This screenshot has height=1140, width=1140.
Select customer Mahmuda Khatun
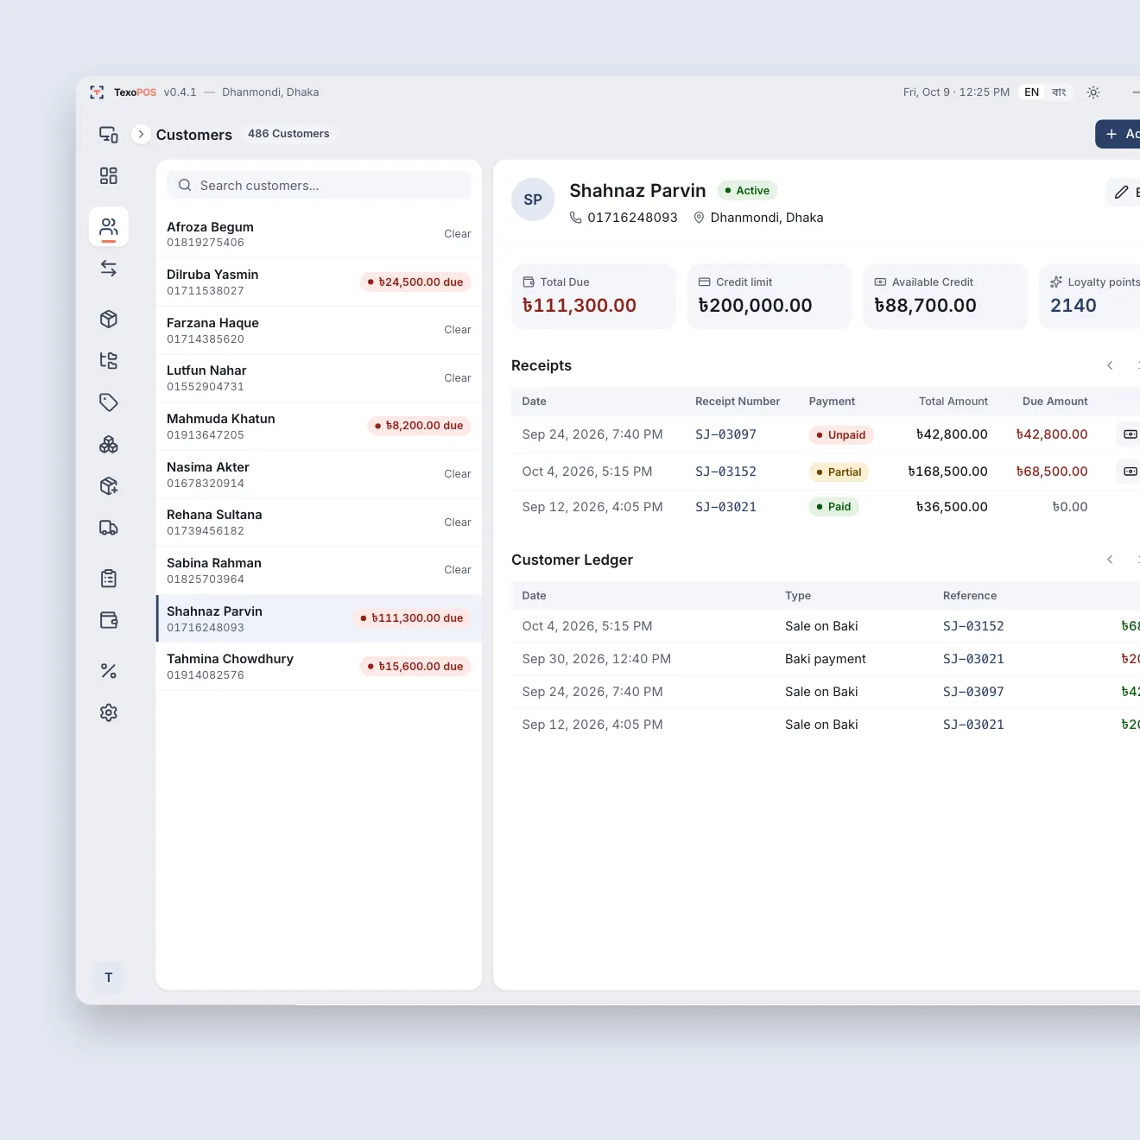(x=319, y=427)
